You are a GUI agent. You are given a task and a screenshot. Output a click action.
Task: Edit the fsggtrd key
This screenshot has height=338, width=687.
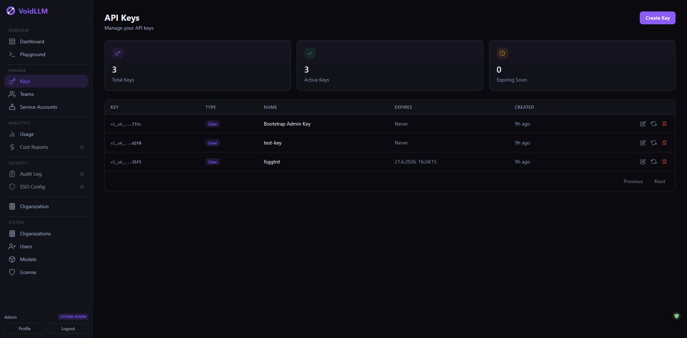[643, 162]
